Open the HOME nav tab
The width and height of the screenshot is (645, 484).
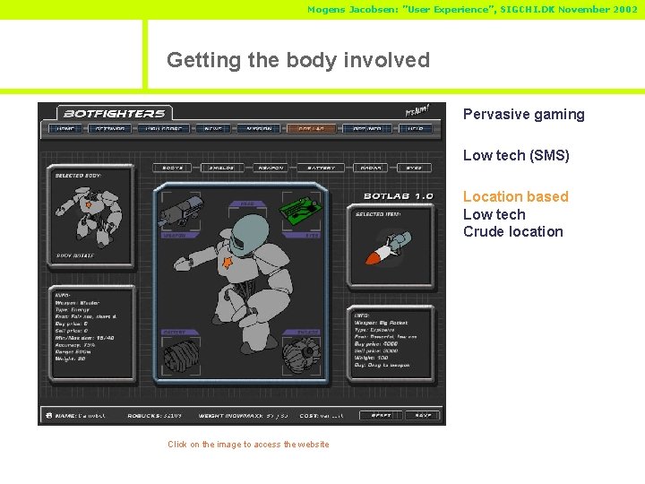(65, 129)
